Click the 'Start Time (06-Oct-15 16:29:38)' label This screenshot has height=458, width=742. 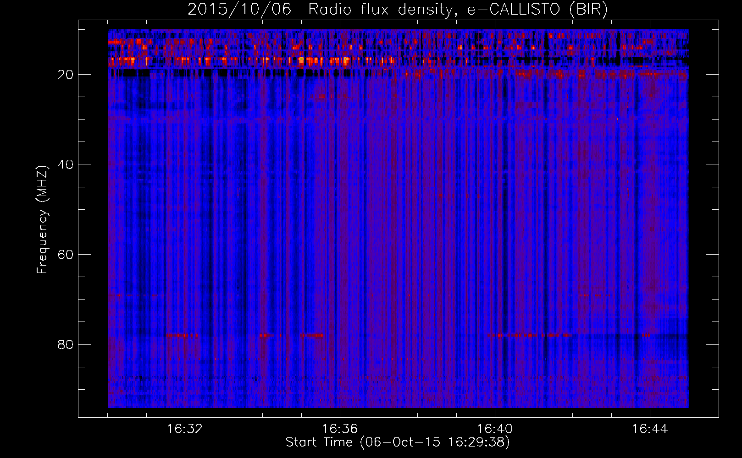pyautogui.click(x=398, y=442)
